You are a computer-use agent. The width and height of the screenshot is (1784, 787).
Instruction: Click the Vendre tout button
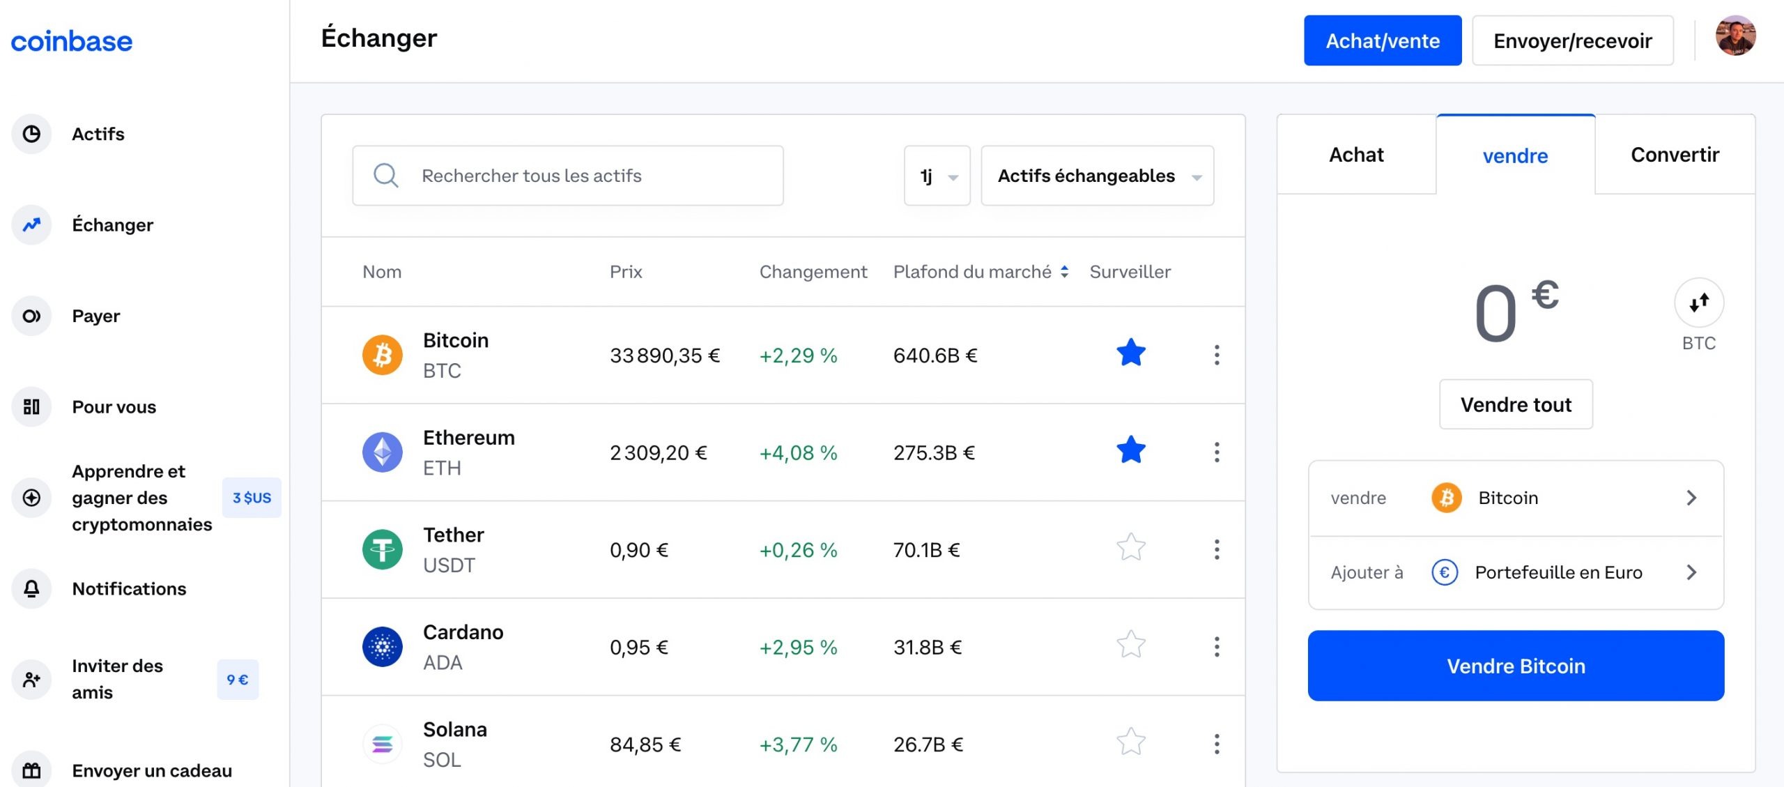(x=1516, y=404)
